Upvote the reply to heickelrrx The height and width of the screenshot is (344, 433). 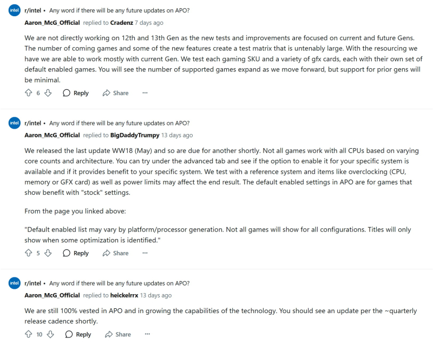pos(29,334)
